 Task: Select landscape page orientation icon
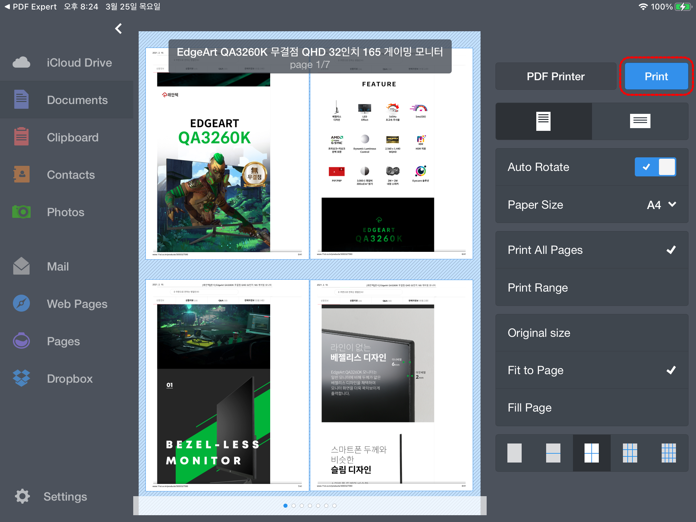pyautogui.click(x=640, y=121)
